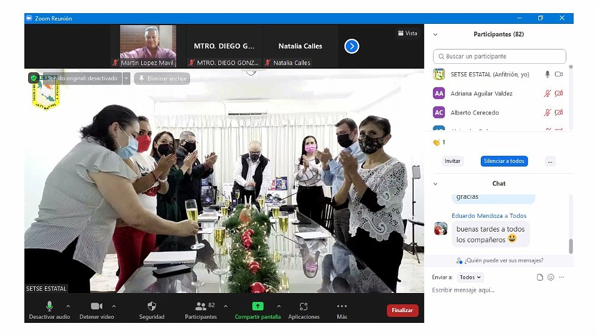Click the Buscar un participante search field

point(499,56)
